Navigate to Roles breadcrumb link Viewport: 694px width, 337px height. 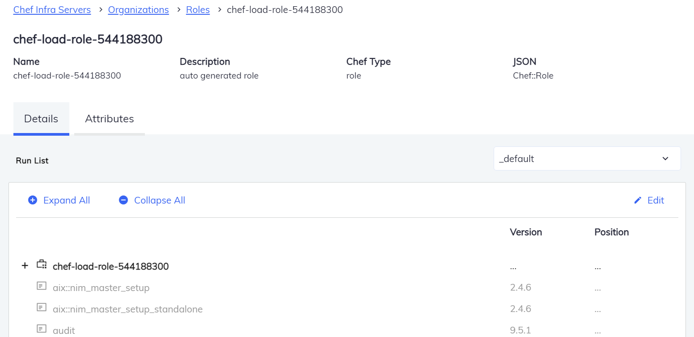(x=198, y=10)
